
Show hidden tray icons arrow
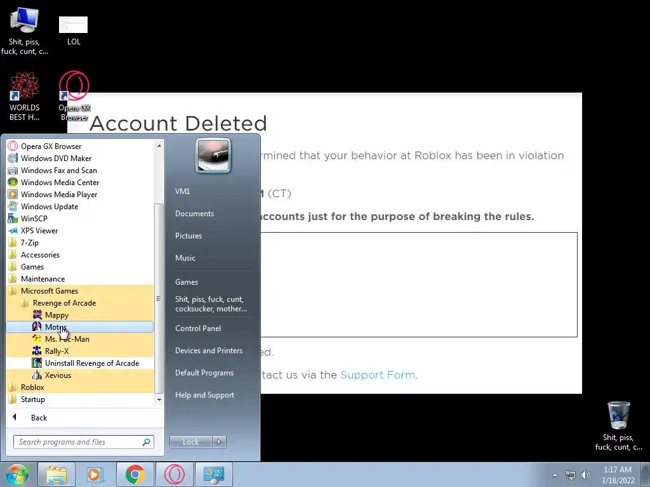pos(555,475)
